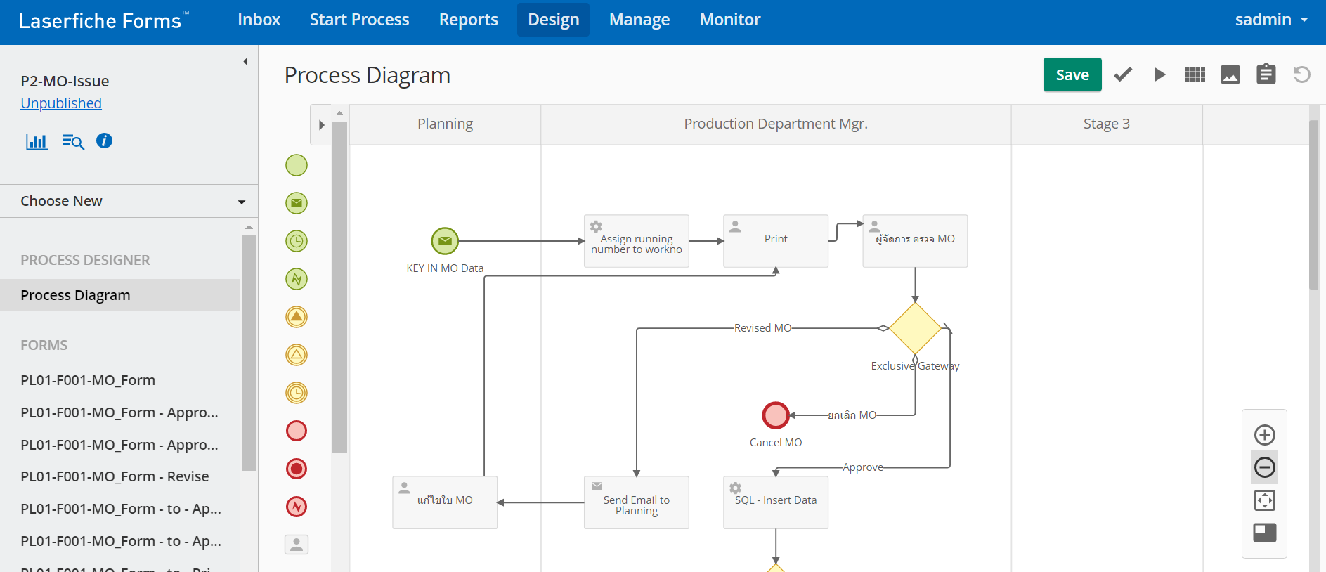Screen dimensions: 1326x572
Task: Open the Start Process tab
Action: click(359, 20)
